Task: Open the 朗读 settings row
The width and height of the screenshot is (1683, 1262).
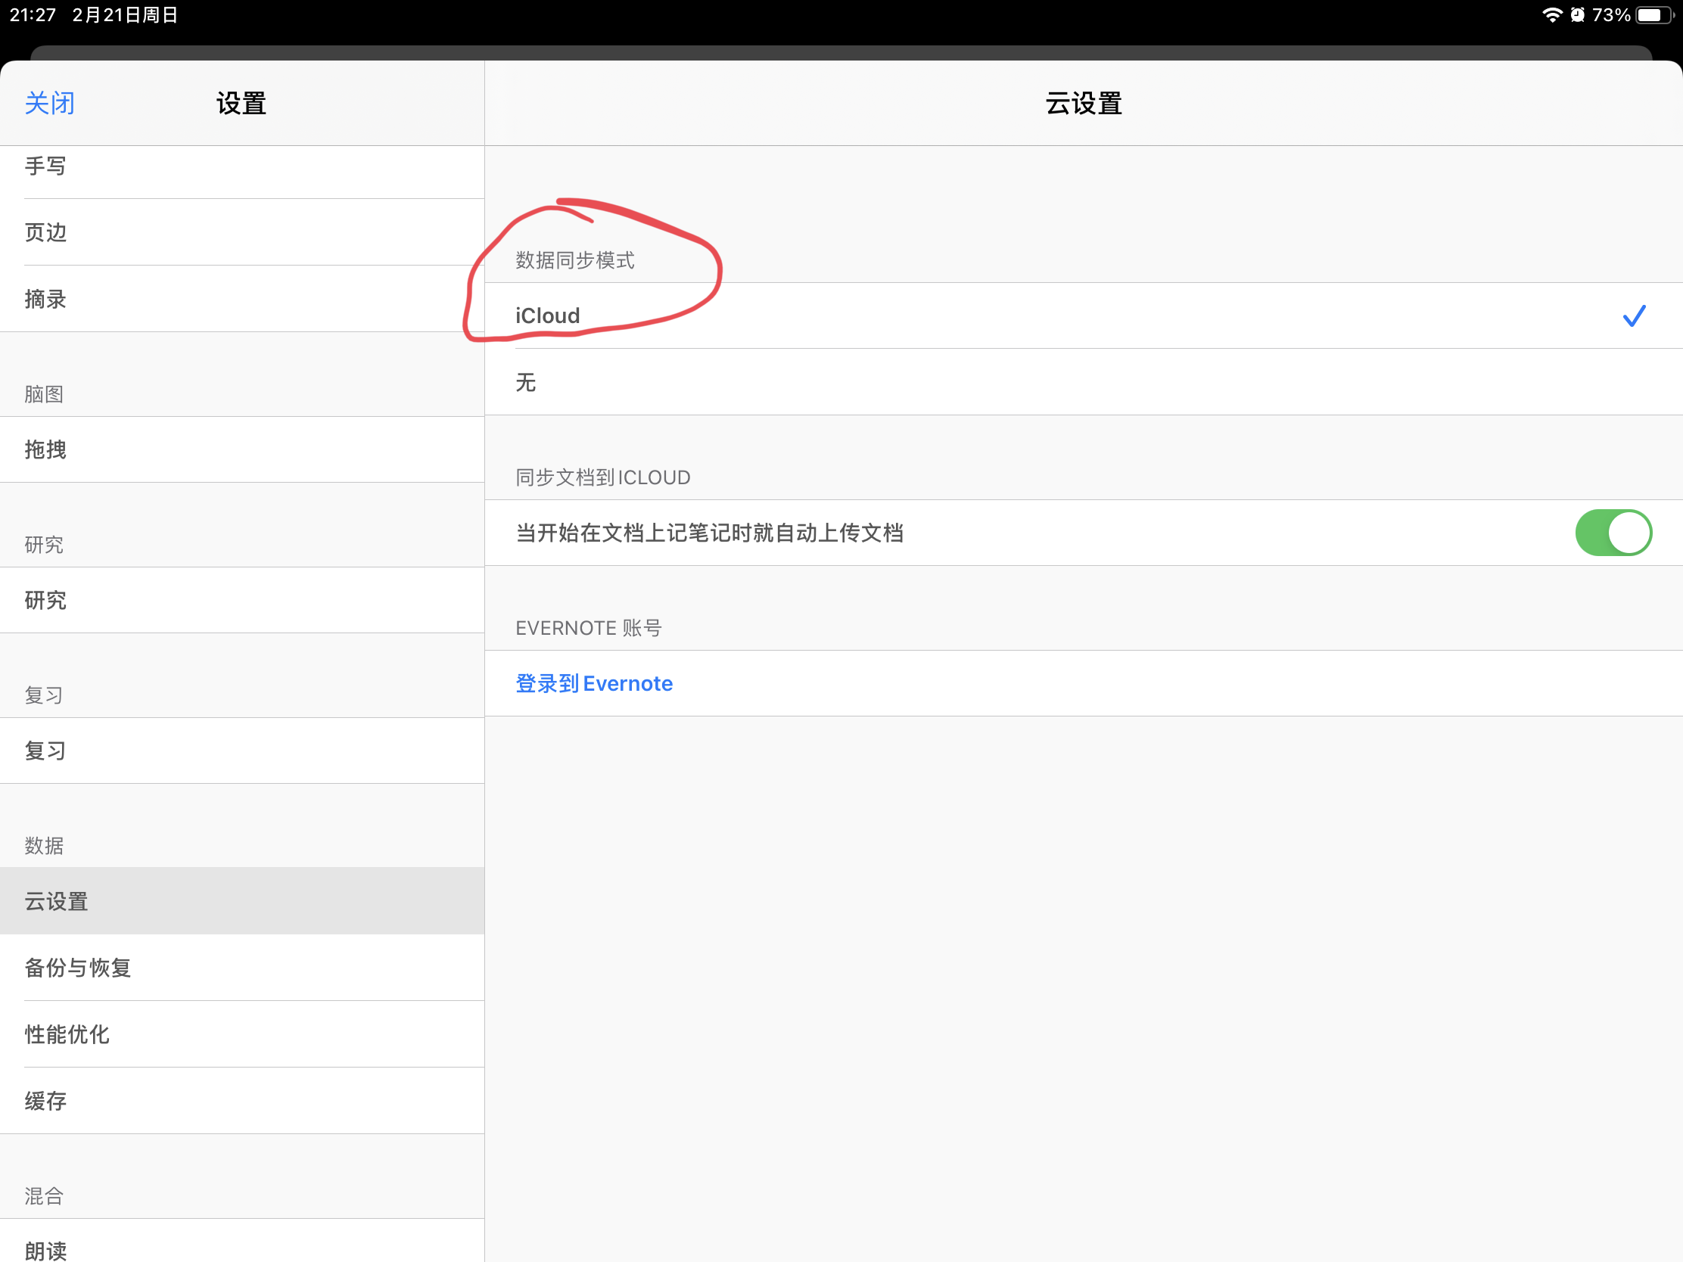Action: point(242,1242)
